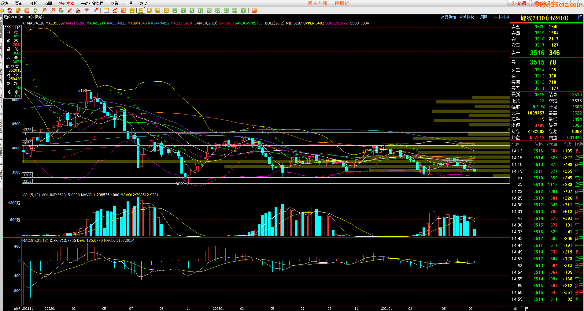This screenshot has height=311, width=584.
Task: Click the 卖一 3516 ask price row
Action: (x=547, y=53)
